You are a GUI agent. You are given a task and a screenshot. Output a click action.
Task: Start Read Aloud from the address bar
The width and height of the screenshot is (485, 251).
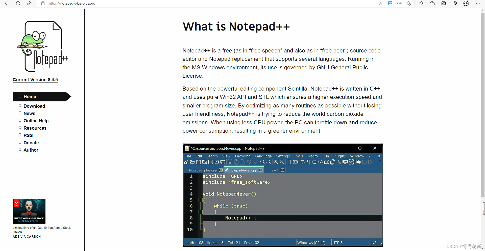381,3
